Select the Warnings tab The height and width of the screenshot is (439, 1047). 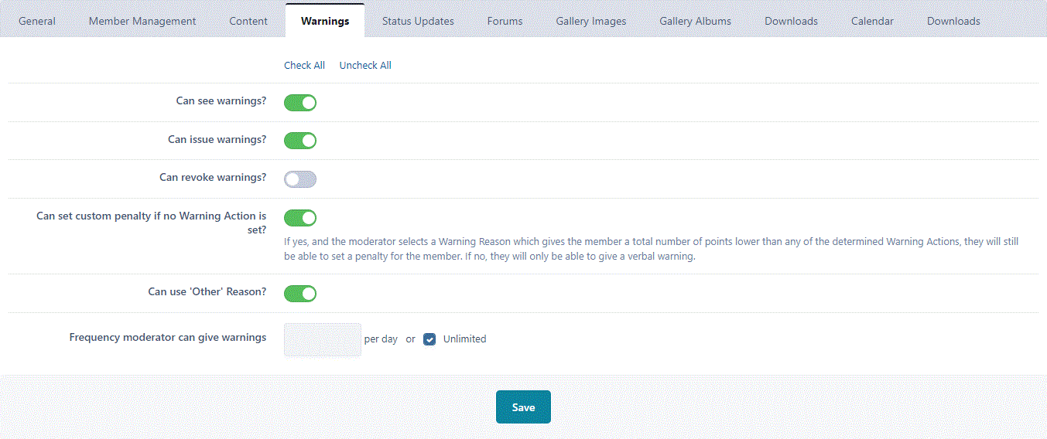[x=325, y=21]
